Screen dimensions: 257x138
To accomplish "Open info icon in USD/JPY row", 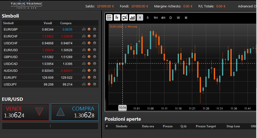I will (x=95, y=84).
